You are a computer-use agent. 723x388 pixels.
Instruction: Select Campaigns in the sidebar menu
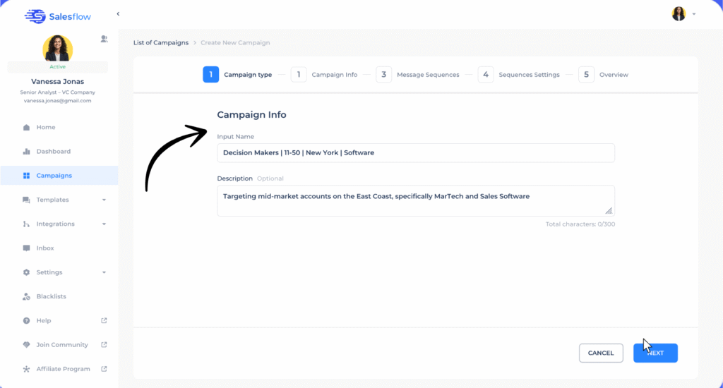pos(54,176)
